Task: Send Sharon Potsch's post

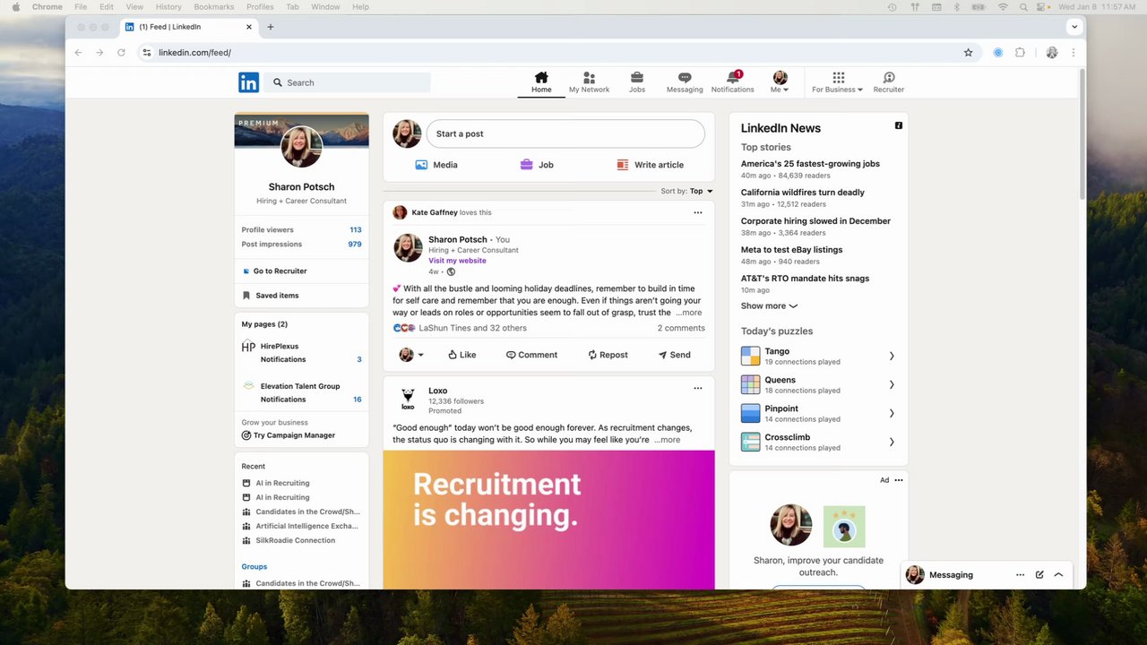Action: coord(674,355)
